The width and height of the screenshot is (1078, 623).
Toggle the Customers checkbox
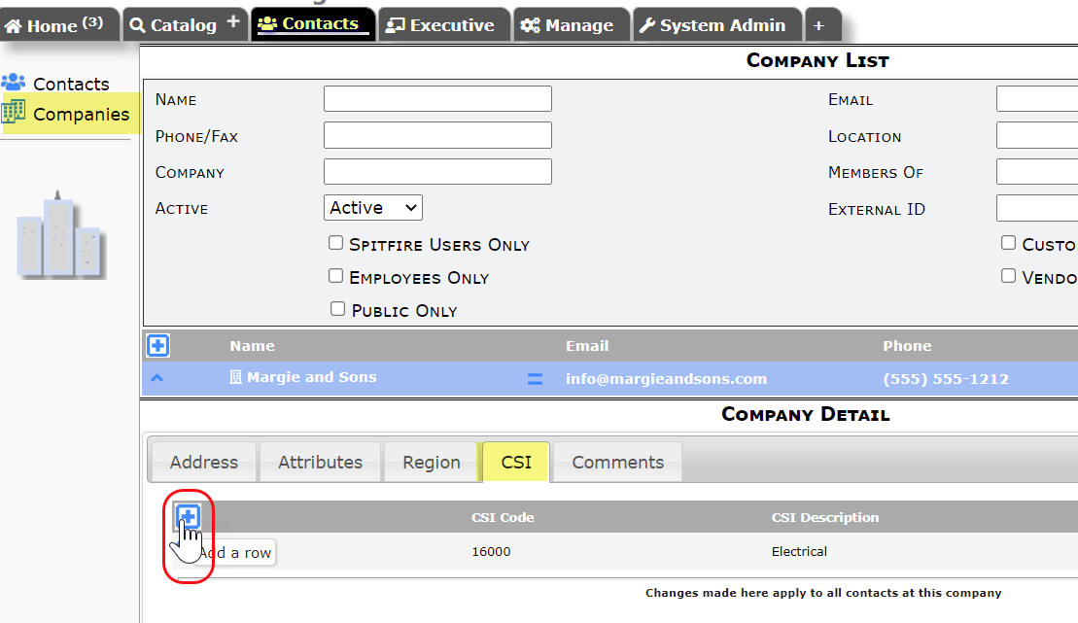(1008, 243)
